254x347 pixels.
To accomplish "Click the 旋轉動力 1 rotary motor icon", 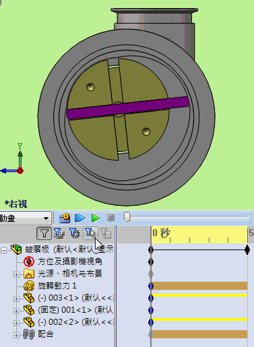I will point(29,286).
